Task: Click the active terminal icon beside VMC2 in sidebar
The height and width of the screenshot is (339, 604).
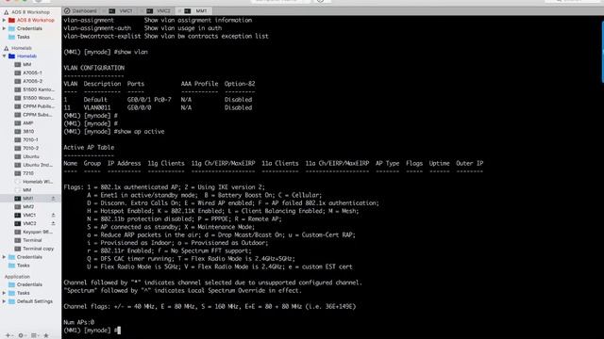Action: point(17,223)
